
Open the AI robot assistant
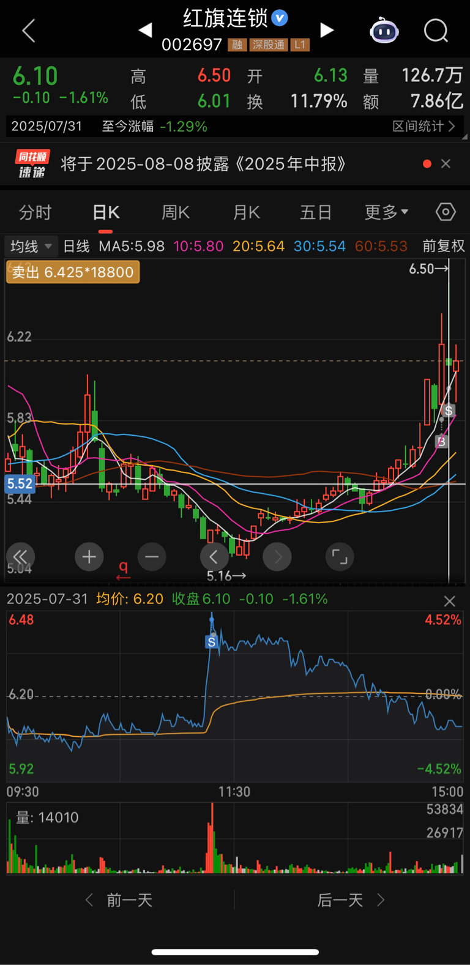click(384, 30)
